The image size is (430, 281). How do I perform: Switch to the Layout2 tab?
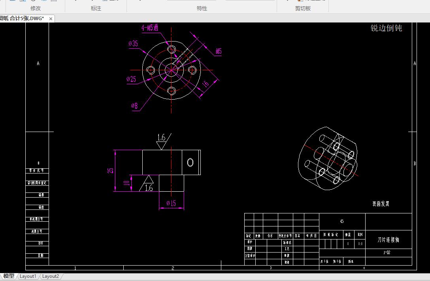point(51,276)
